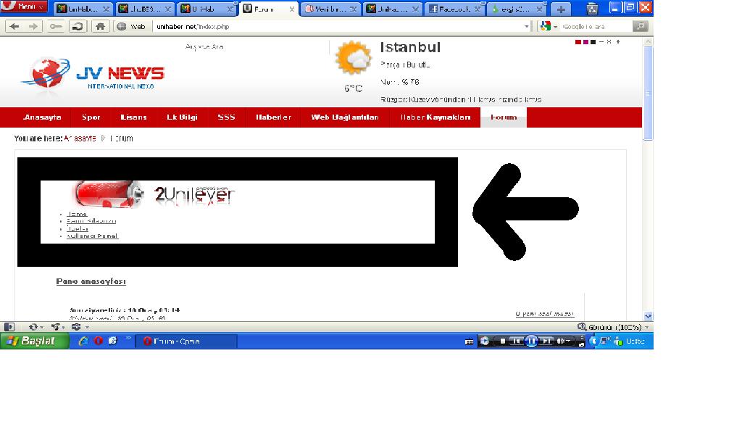The height and width of the screenshot is (435, 742).
Task: Open a new tab with the plus button
Action: click(x=561, y=9)
